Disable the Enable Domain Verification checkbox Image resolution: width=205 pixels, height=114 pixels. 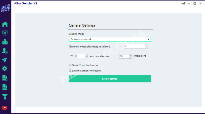[70, 71]
